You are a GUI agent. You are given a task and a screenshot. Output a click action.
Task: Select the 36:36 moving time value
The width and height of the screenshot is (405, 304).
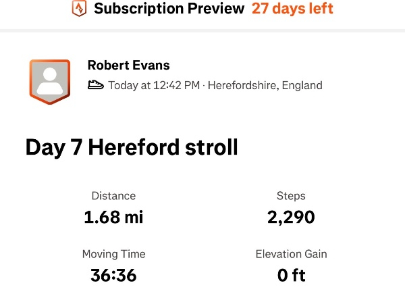click(x=113, y=275)
